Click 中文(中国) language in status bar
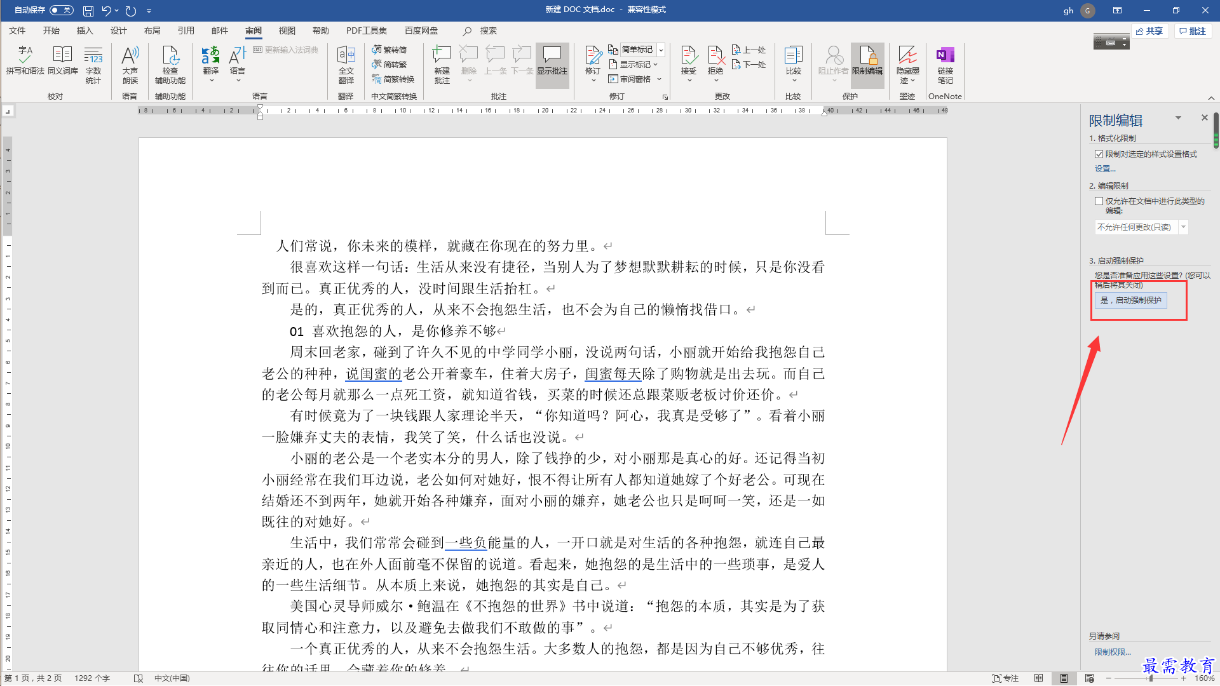 pyautogui.click(x=172, y=678)
